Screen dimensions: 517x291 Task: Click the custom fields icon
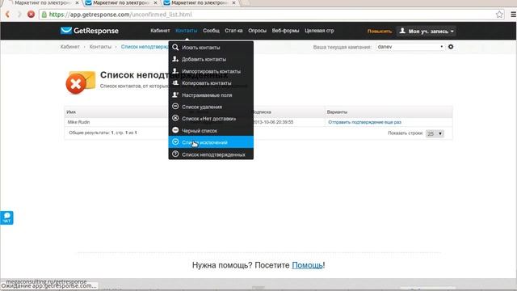coord(175,95)
